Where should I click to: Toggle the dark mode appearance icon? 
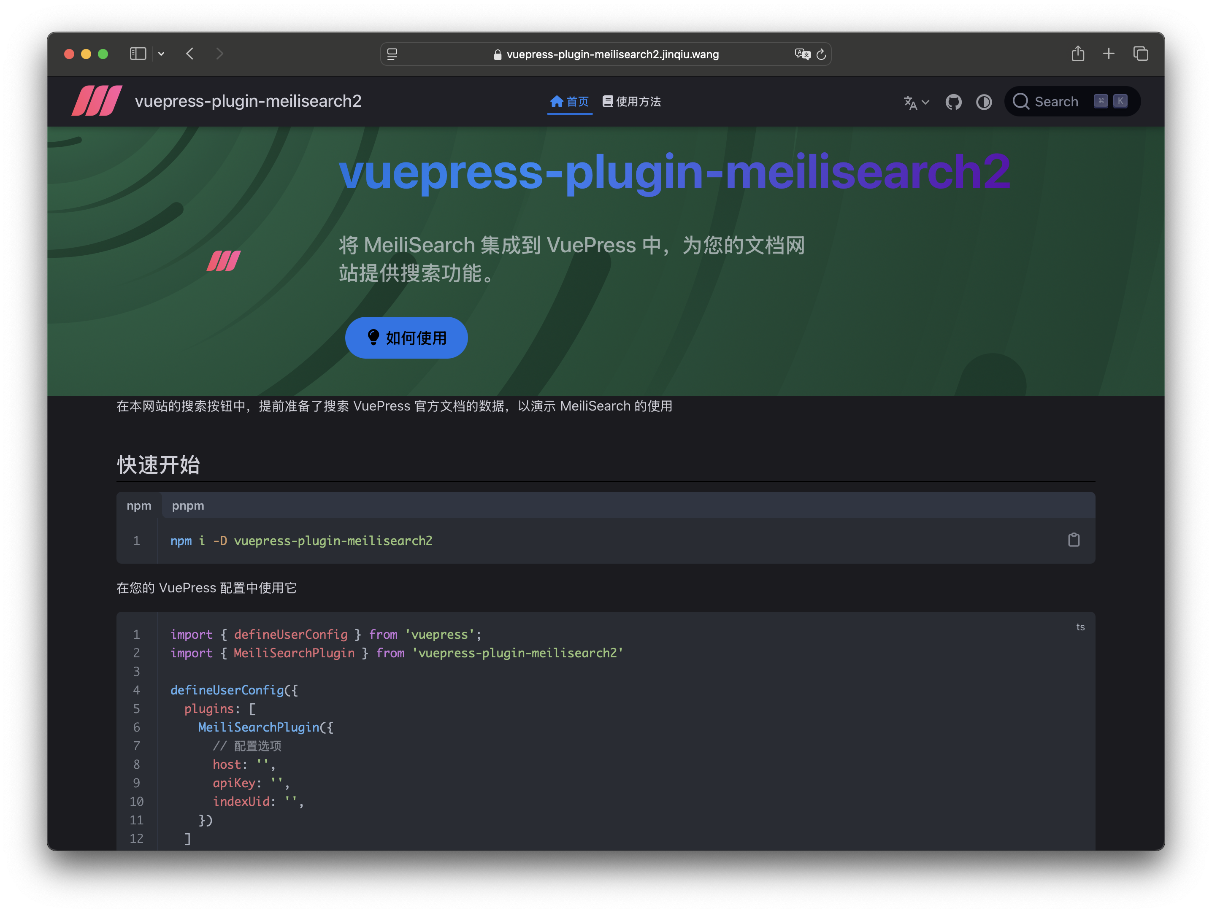984,102
